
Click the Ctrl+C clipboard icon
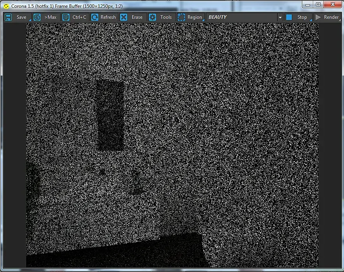pyautogui.click(x=66, y=17)
